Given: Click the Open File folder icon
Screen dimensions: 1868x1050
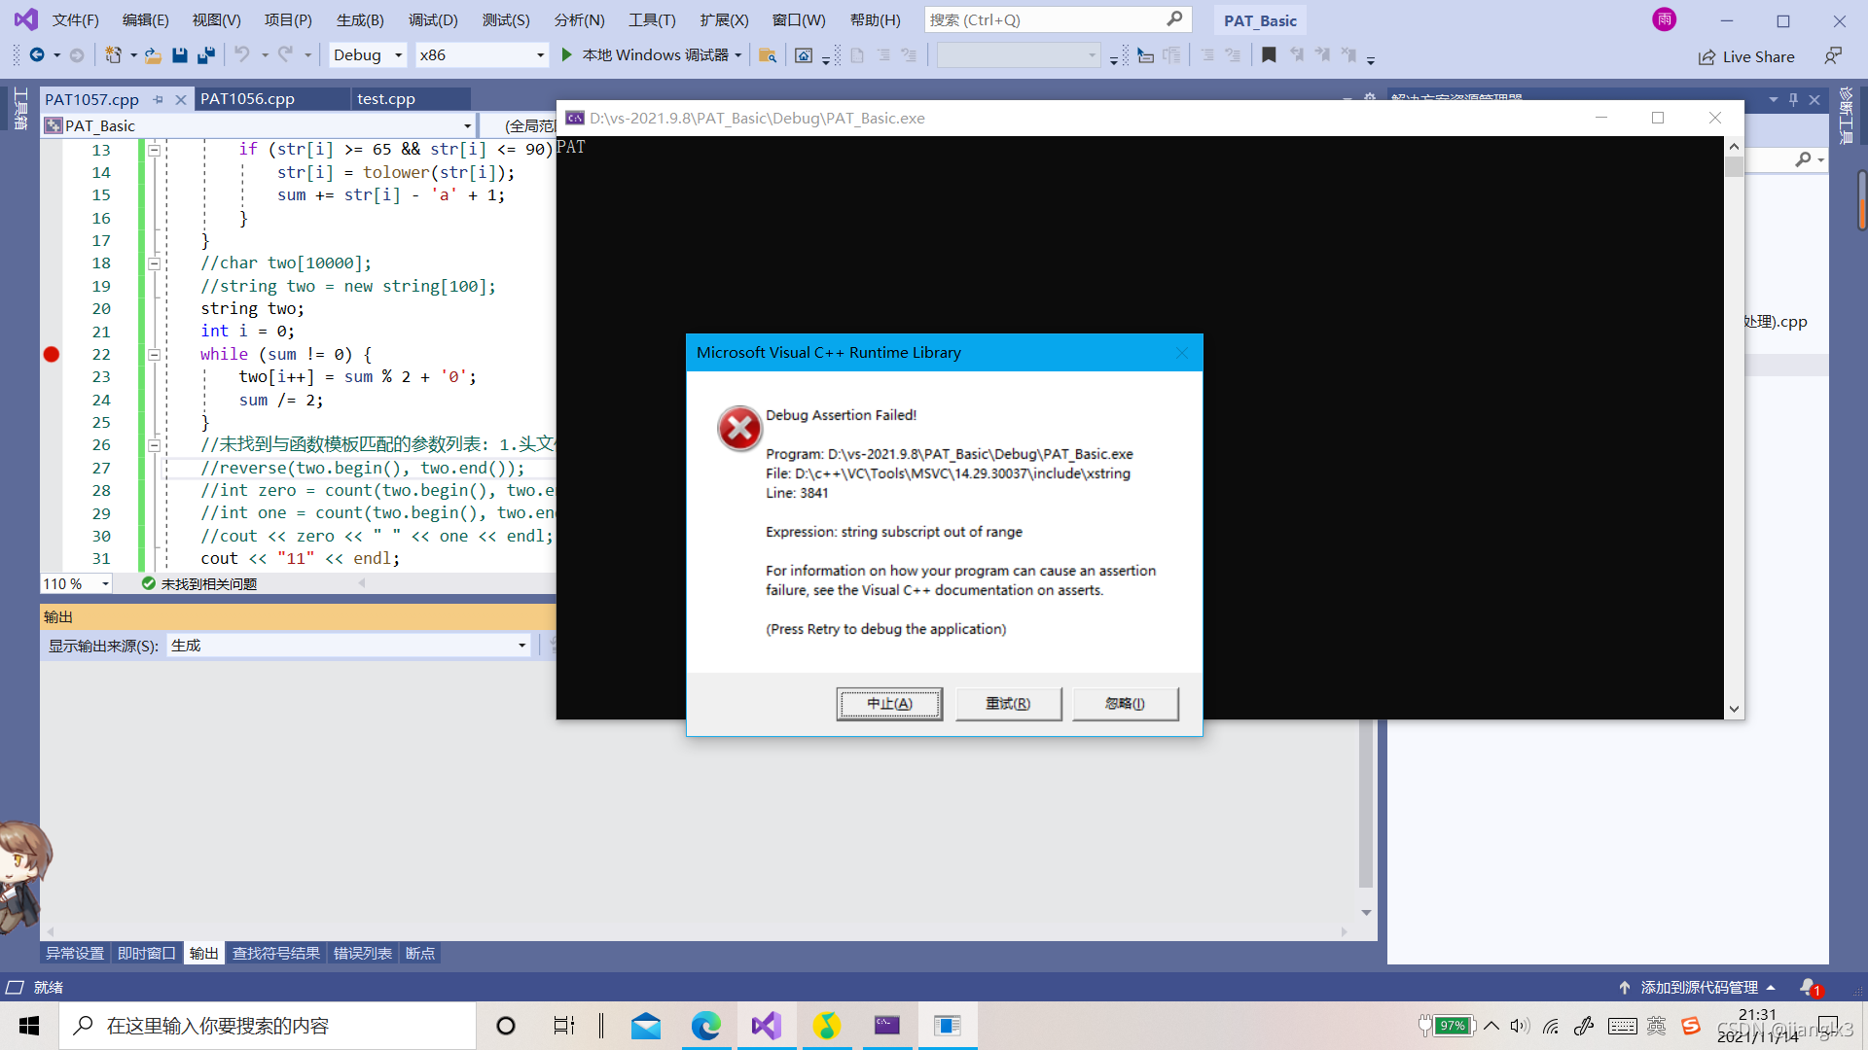Looking at the screenshot, I should pos(153,55).
